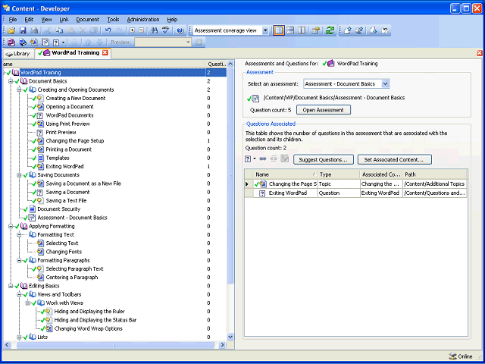Close the WordPad Training tab with red X

point(105,52)
